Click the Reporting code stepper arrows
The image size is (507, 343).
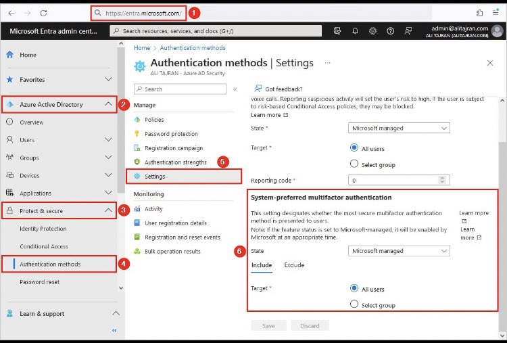click(x=442, y=180)
